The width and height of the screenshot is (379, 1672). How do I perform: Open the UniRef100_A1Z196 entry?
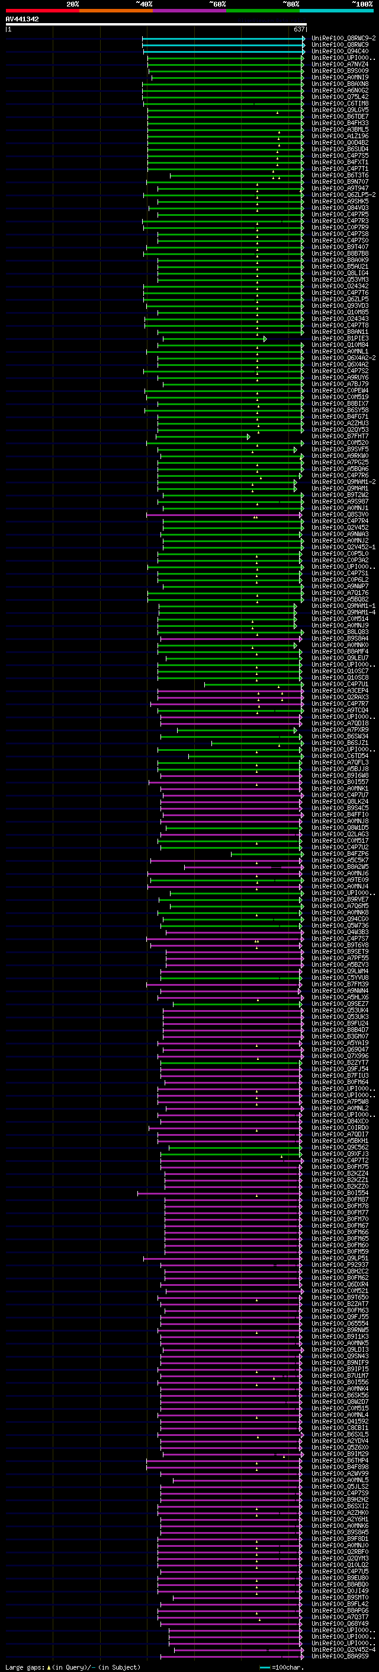pos(339,136)
